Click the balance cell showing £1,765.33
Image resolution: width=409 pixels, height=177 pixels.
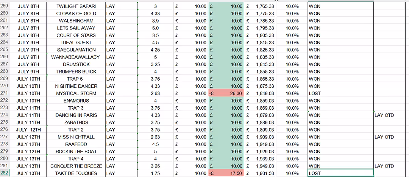click(x=260, y=6)
